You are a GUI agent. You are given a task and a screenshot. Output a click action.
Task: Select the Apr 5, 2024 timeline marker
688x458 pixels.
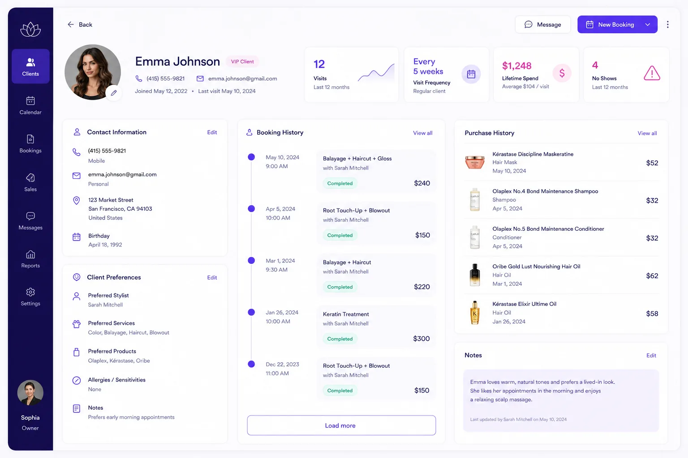pos(251,208)
